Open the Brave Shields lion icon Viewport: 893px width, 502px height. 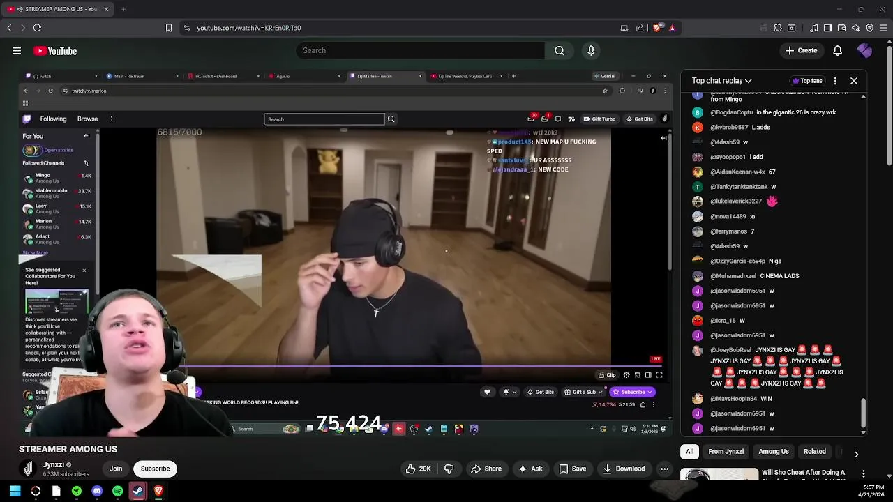click(x=656, y=28)
